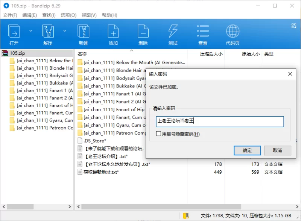The image size is (301, 221).
Task: Select tree folder Below the Mouth
Action: (41, 61)
